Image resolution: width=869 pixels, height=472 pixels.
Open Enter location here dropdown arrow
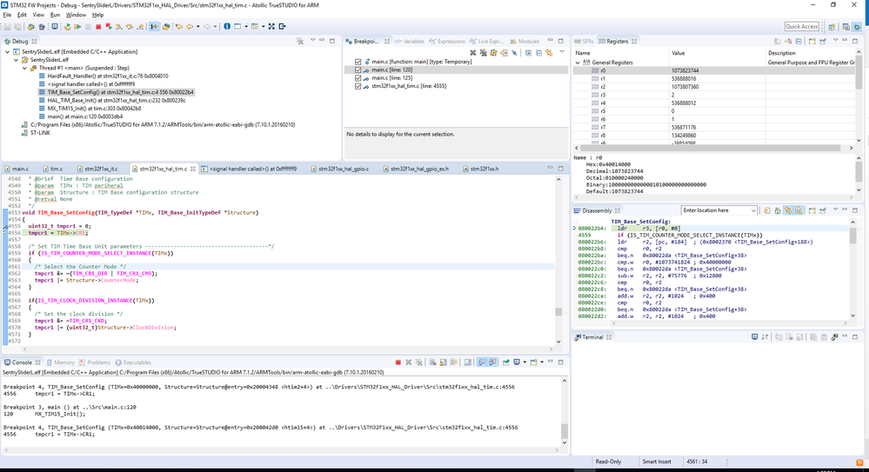click(x=752, y=210)
